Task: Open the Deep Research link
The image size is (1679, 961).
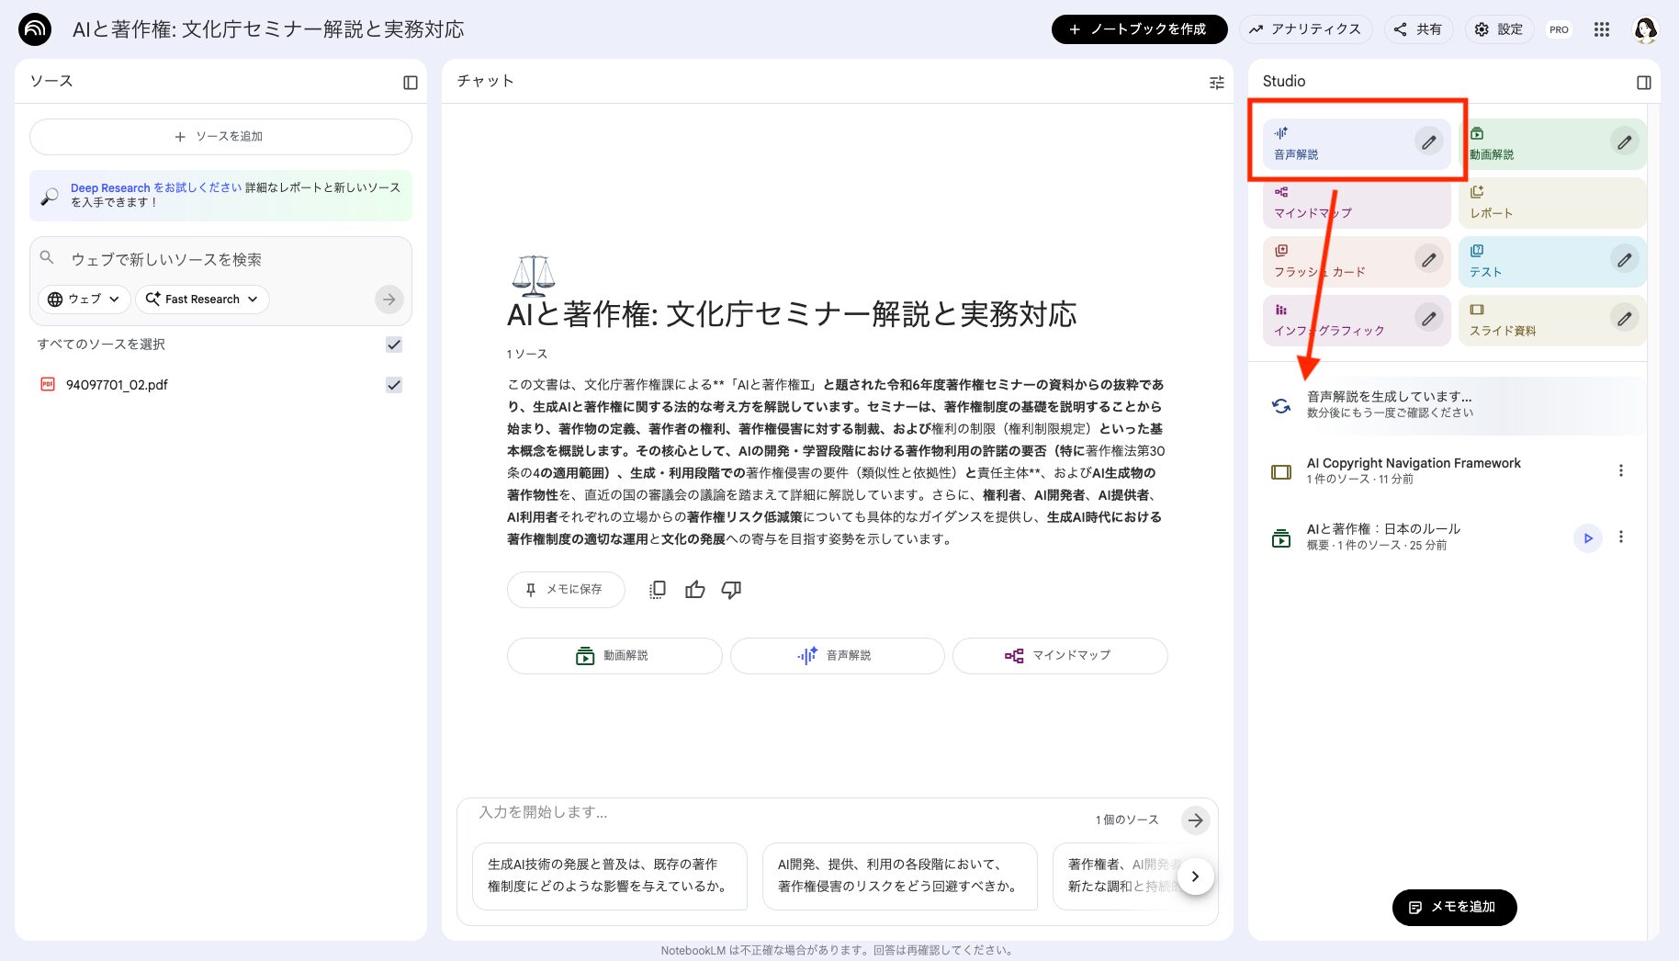Action: 111,187
